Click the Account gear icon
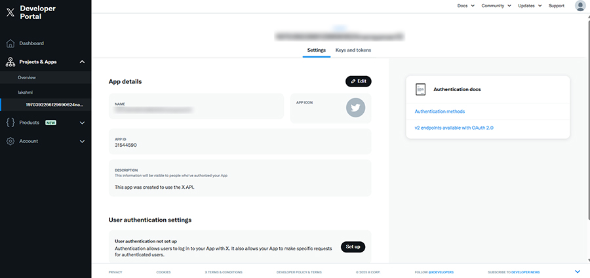This screenshot has width=590, height=278. pos(10,141)
